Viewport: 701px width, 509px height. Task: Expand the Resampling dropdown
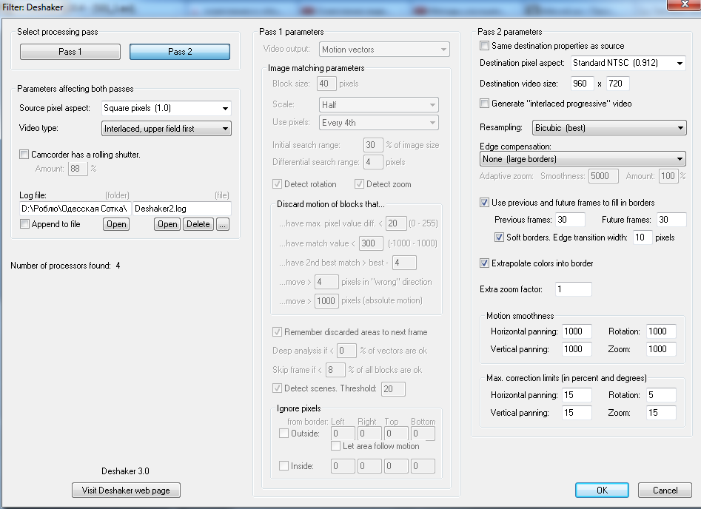pos(609,128)
